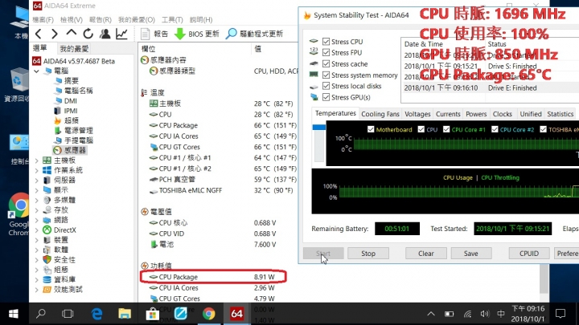Uncheck Stress GPU(s)
The height and width of the screenshot is (325, 579).
[326, 97]
